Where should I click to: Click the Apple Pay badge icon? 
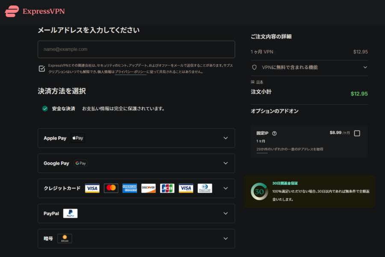[x=78, y=138]
